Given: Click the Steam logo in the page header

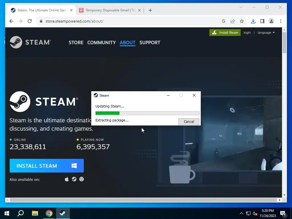Looking at the screenshot, I should (30, 42).
